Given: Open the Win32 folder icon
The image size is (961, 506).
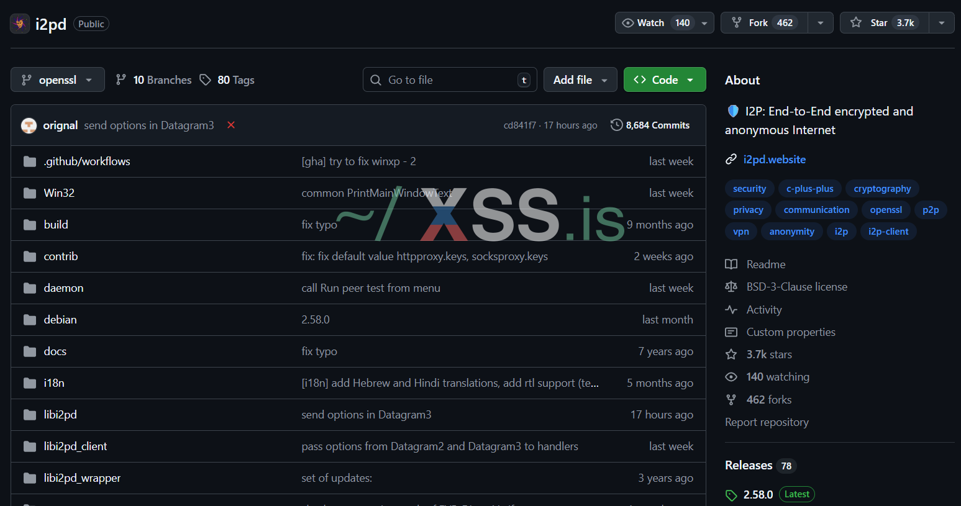Looking at the screenshot, I should tap(30, 193).
